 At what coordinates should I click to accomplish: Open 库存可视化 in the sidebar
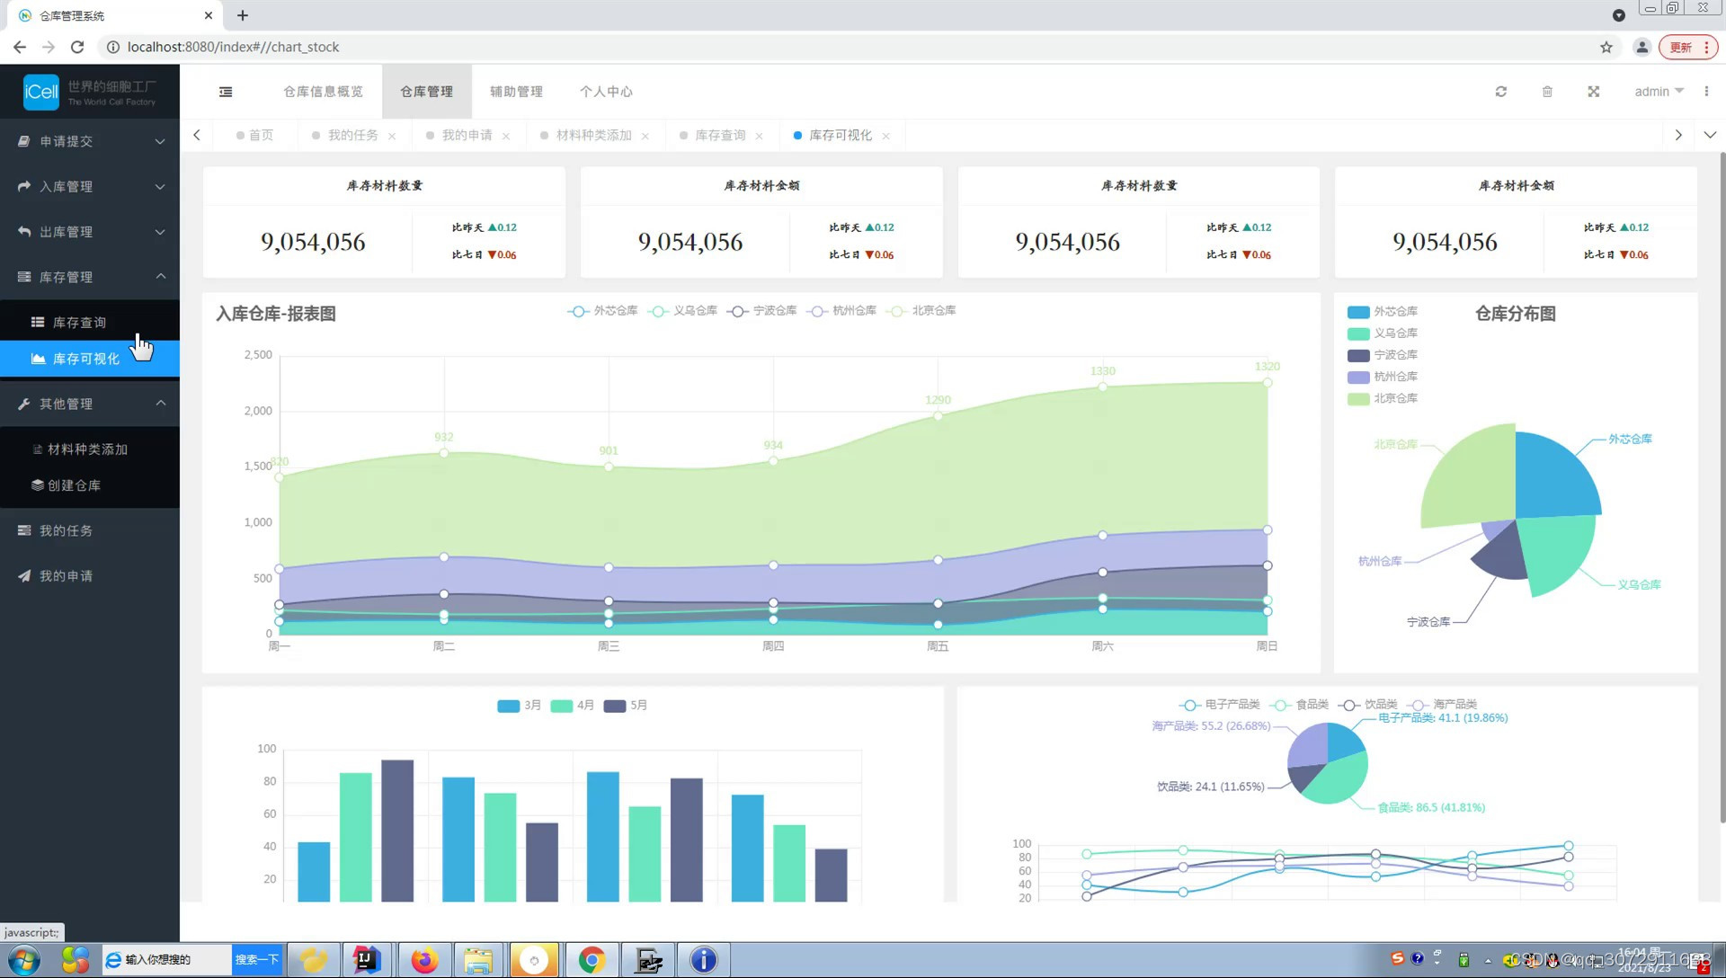pos(90,359)
